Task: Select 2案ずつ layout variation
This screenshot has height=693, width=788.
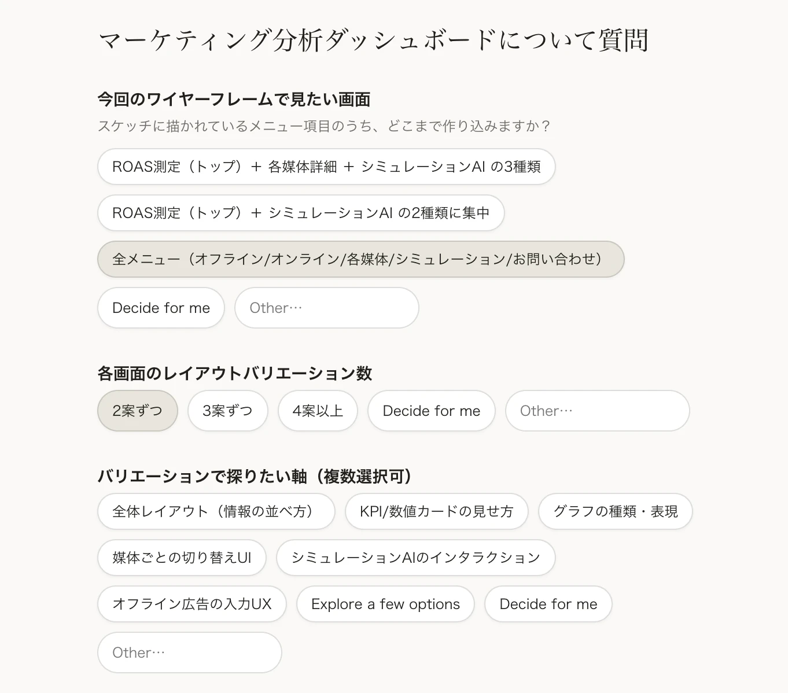Action: click(x=138, y=411)
